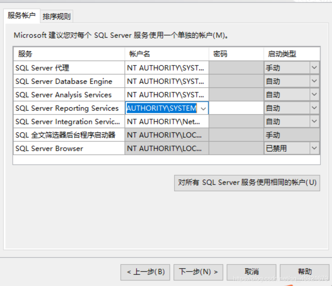Screen dimensions: 332x286
Task: Click the 帐户名 column header
Action: point(167,54)
